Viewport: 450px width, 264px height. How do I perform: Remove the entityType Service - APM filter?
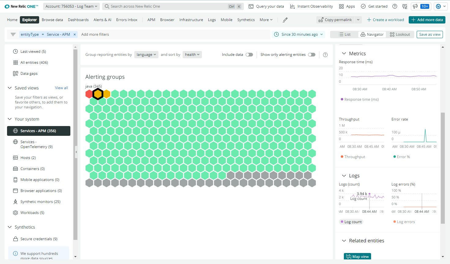[75, 34]
